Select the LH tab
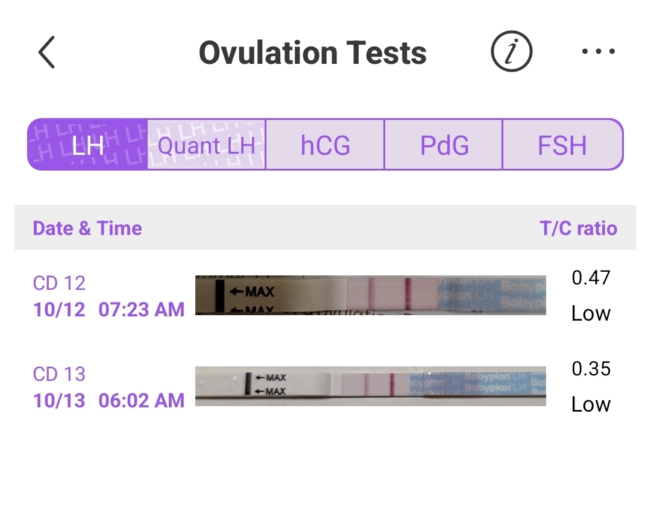The image size is (651, 505). pyautogui.click(x=88, y=145)
